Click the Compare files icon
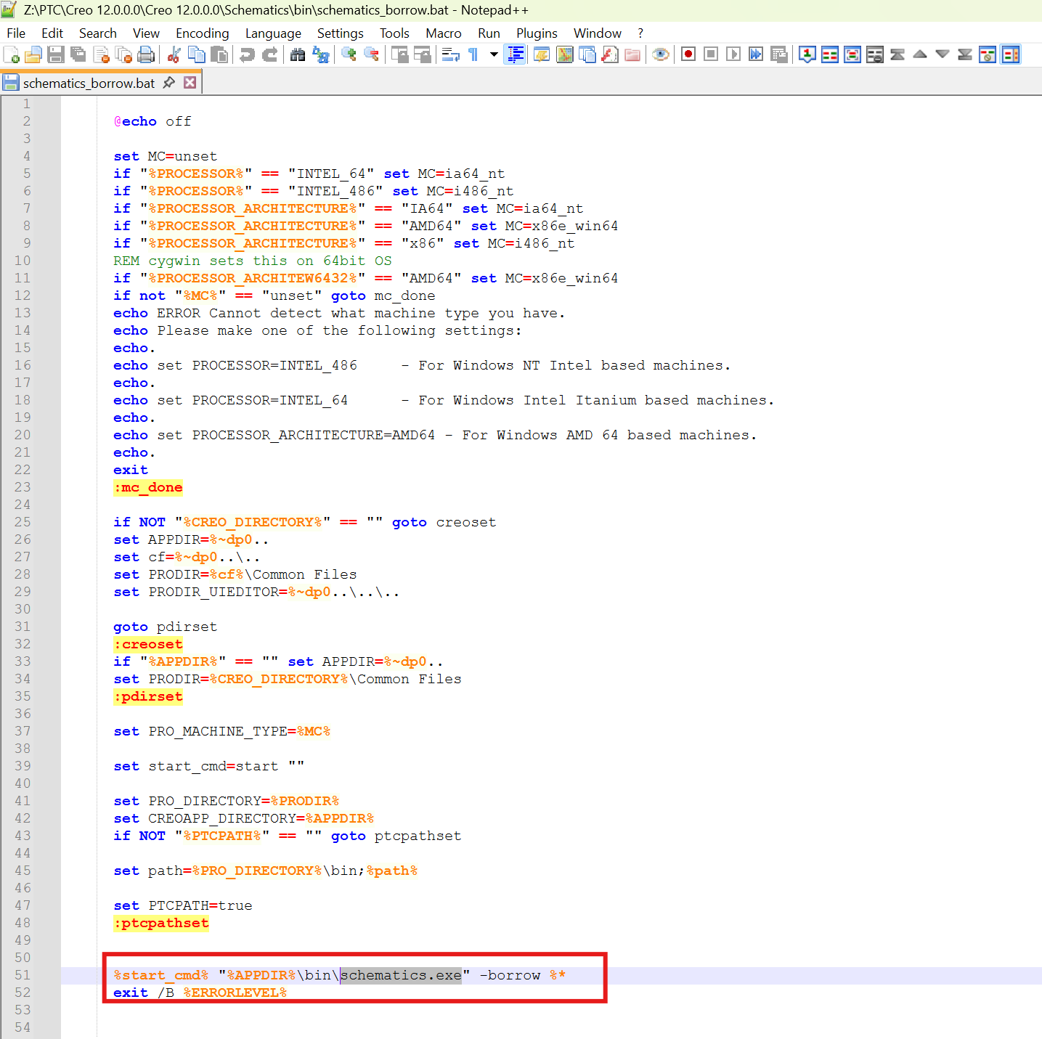 829,54
